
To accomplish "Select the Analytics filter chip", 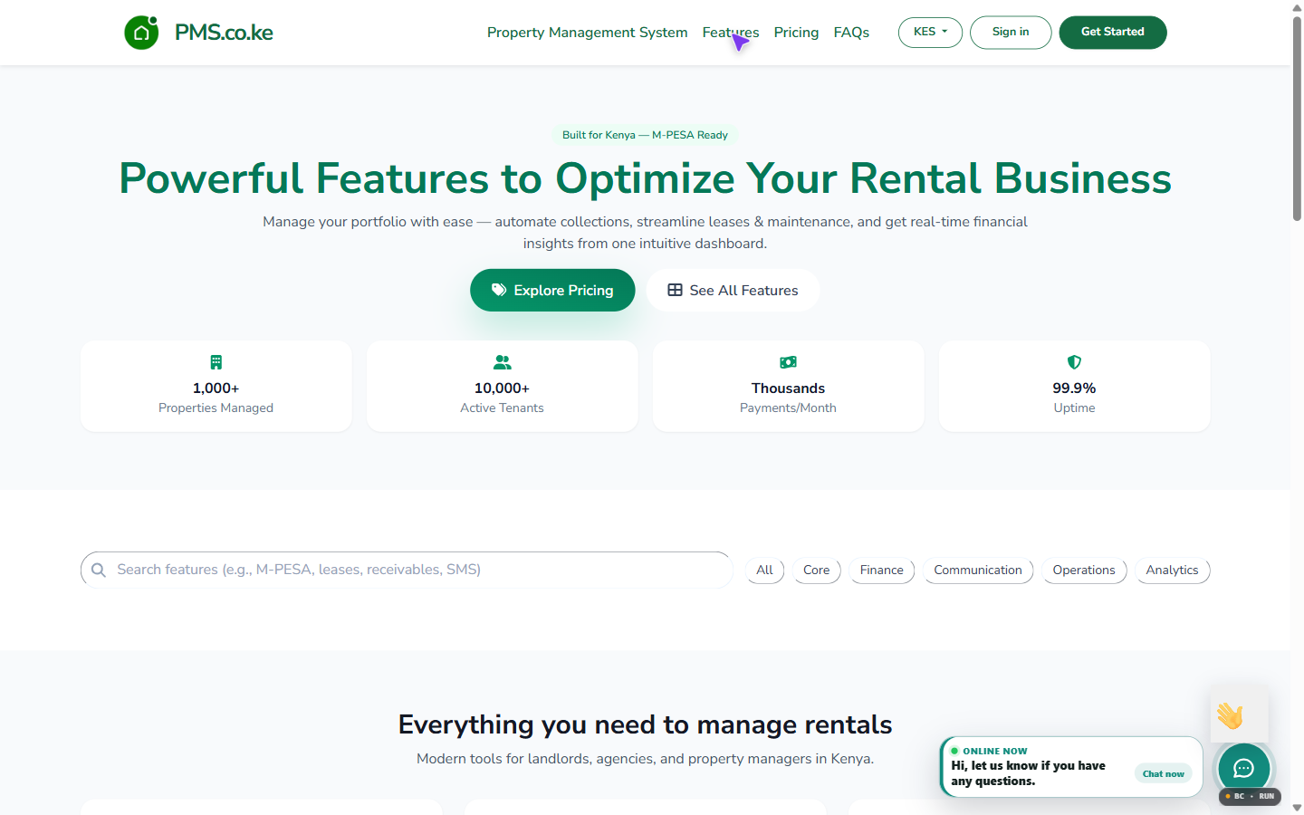I will point(1172,570).
